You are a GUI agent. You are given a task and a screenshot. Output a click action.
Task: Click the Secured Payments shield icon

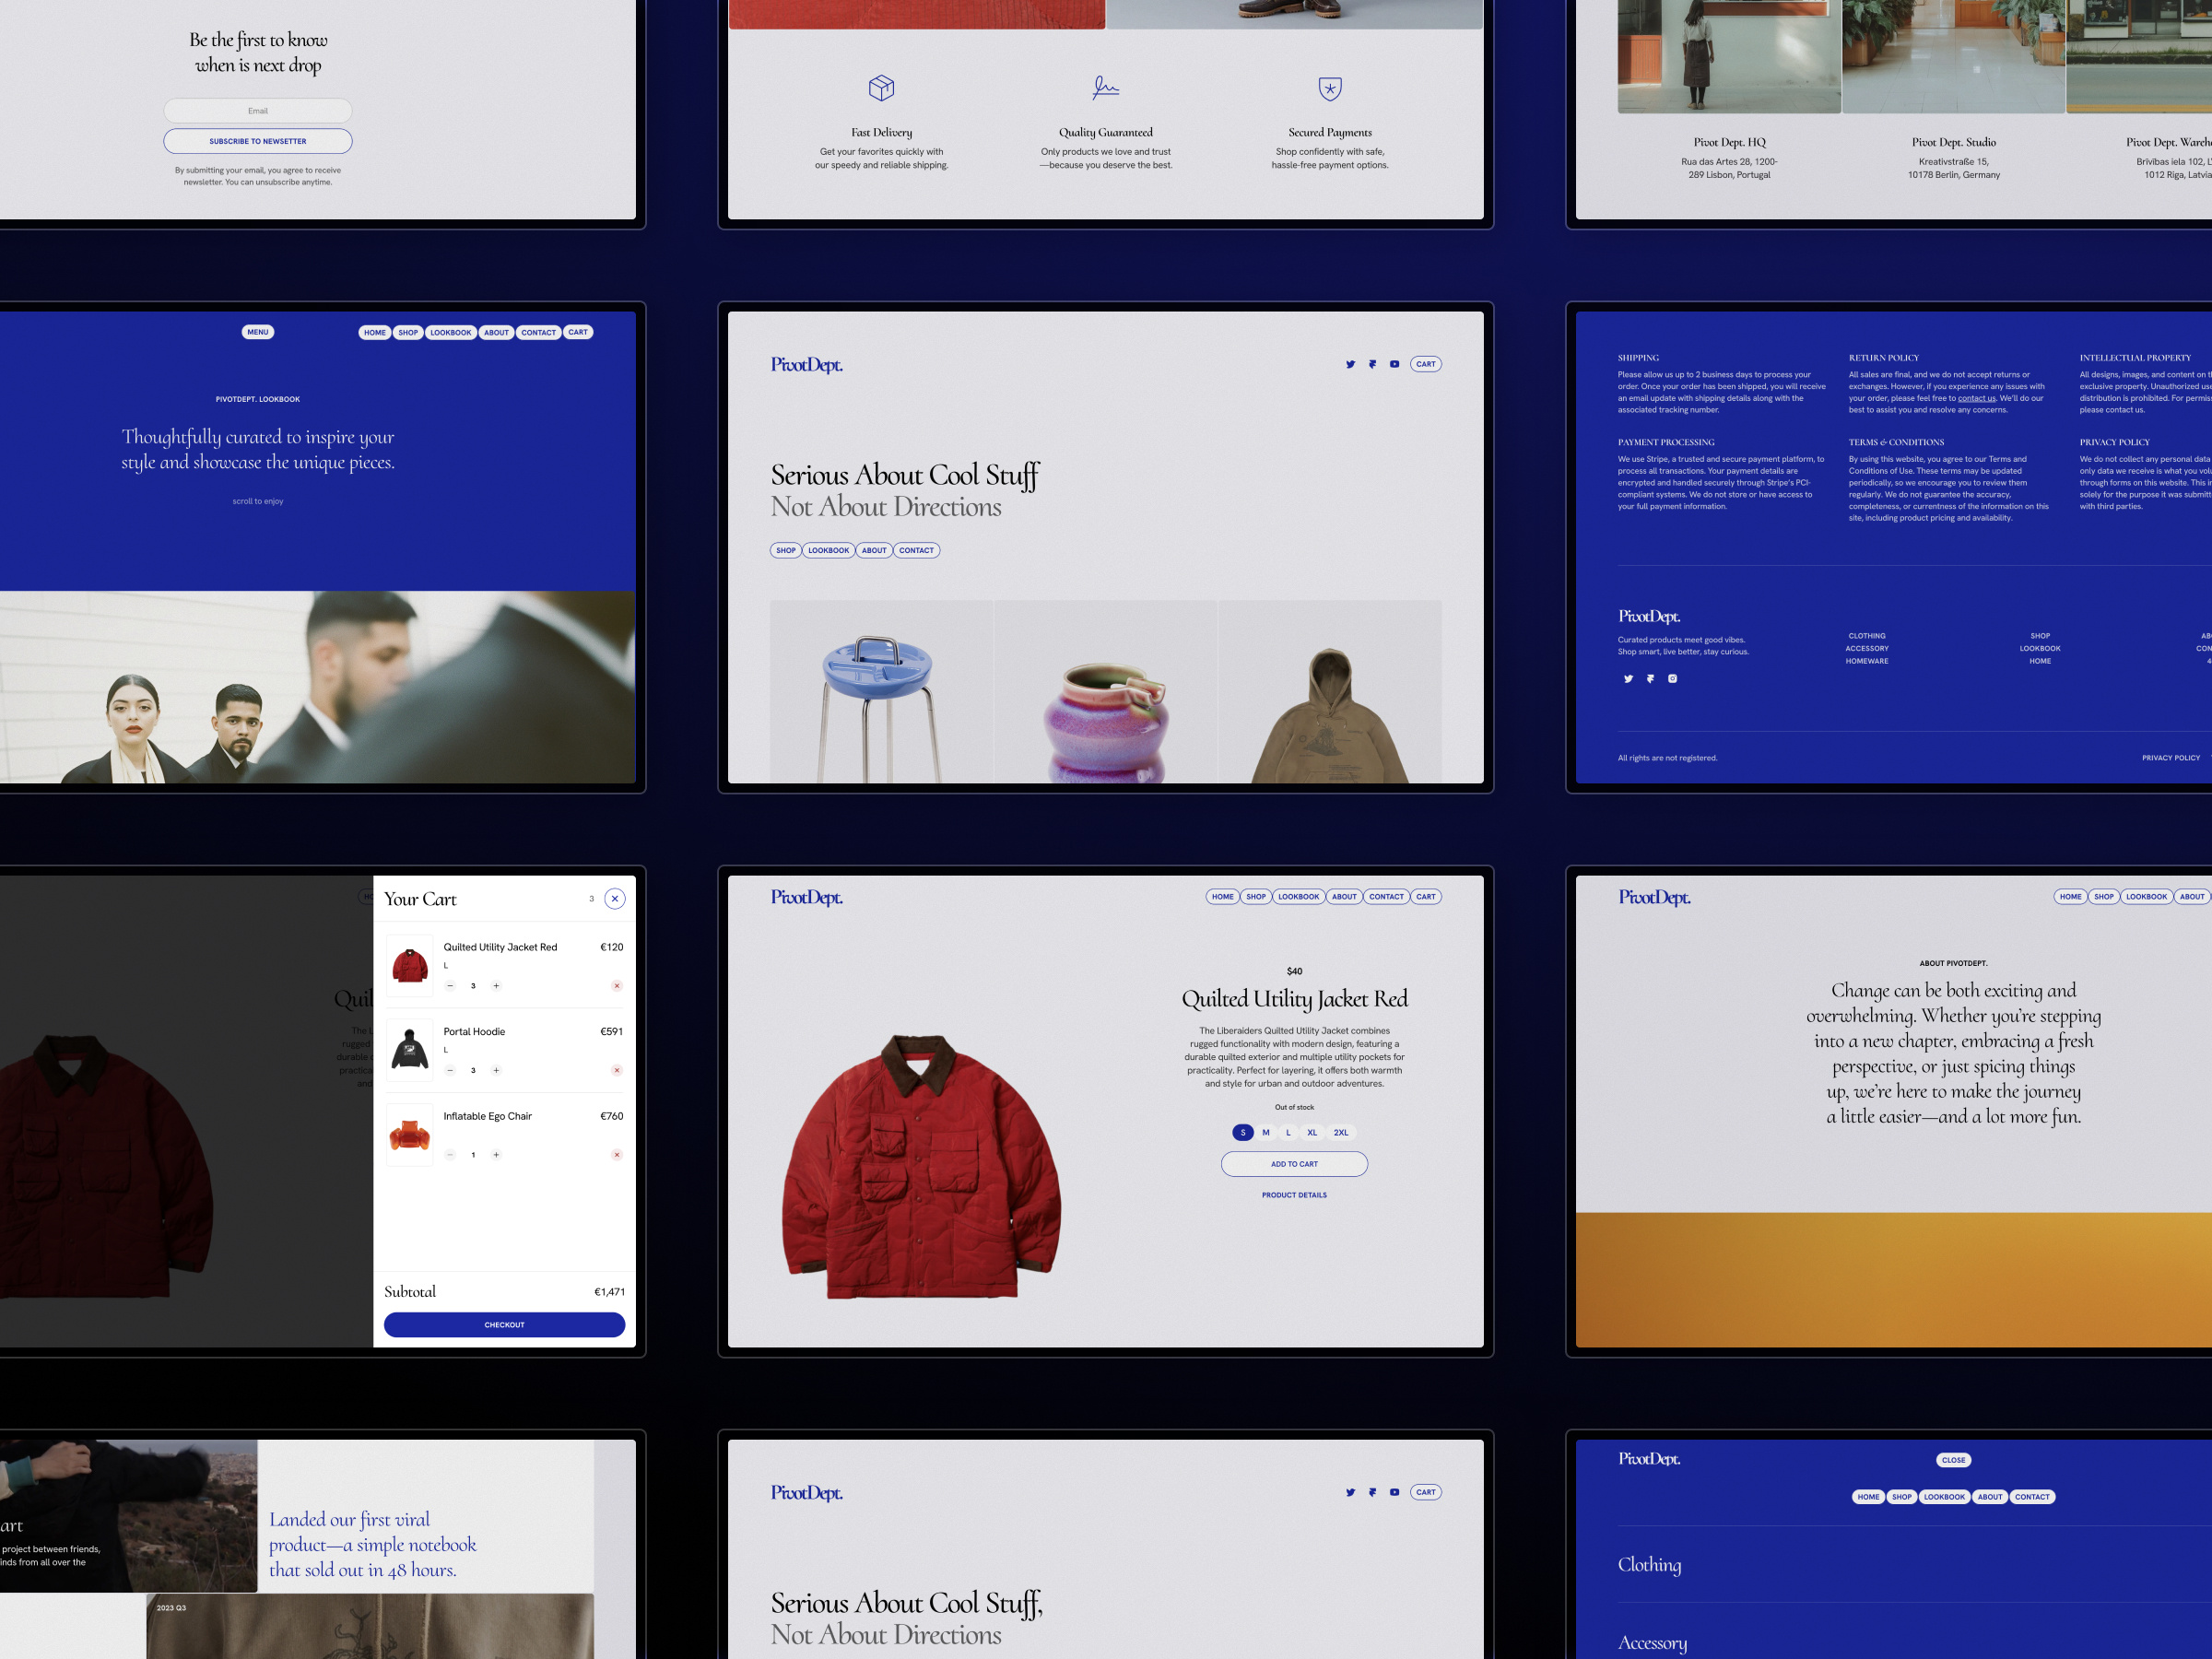[x=1330, y=89]
